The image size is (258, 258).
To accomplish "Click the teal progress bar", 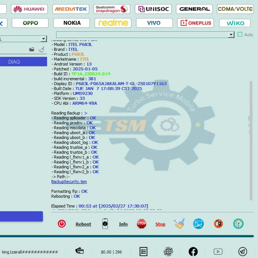I will click(x=127, y=236).
